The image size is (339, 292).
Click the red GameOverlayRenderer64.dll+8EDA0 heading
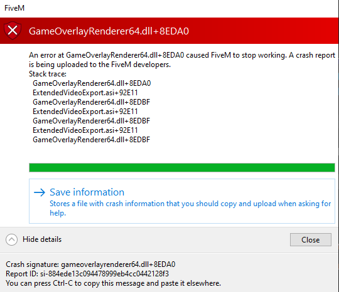[109, 31]
